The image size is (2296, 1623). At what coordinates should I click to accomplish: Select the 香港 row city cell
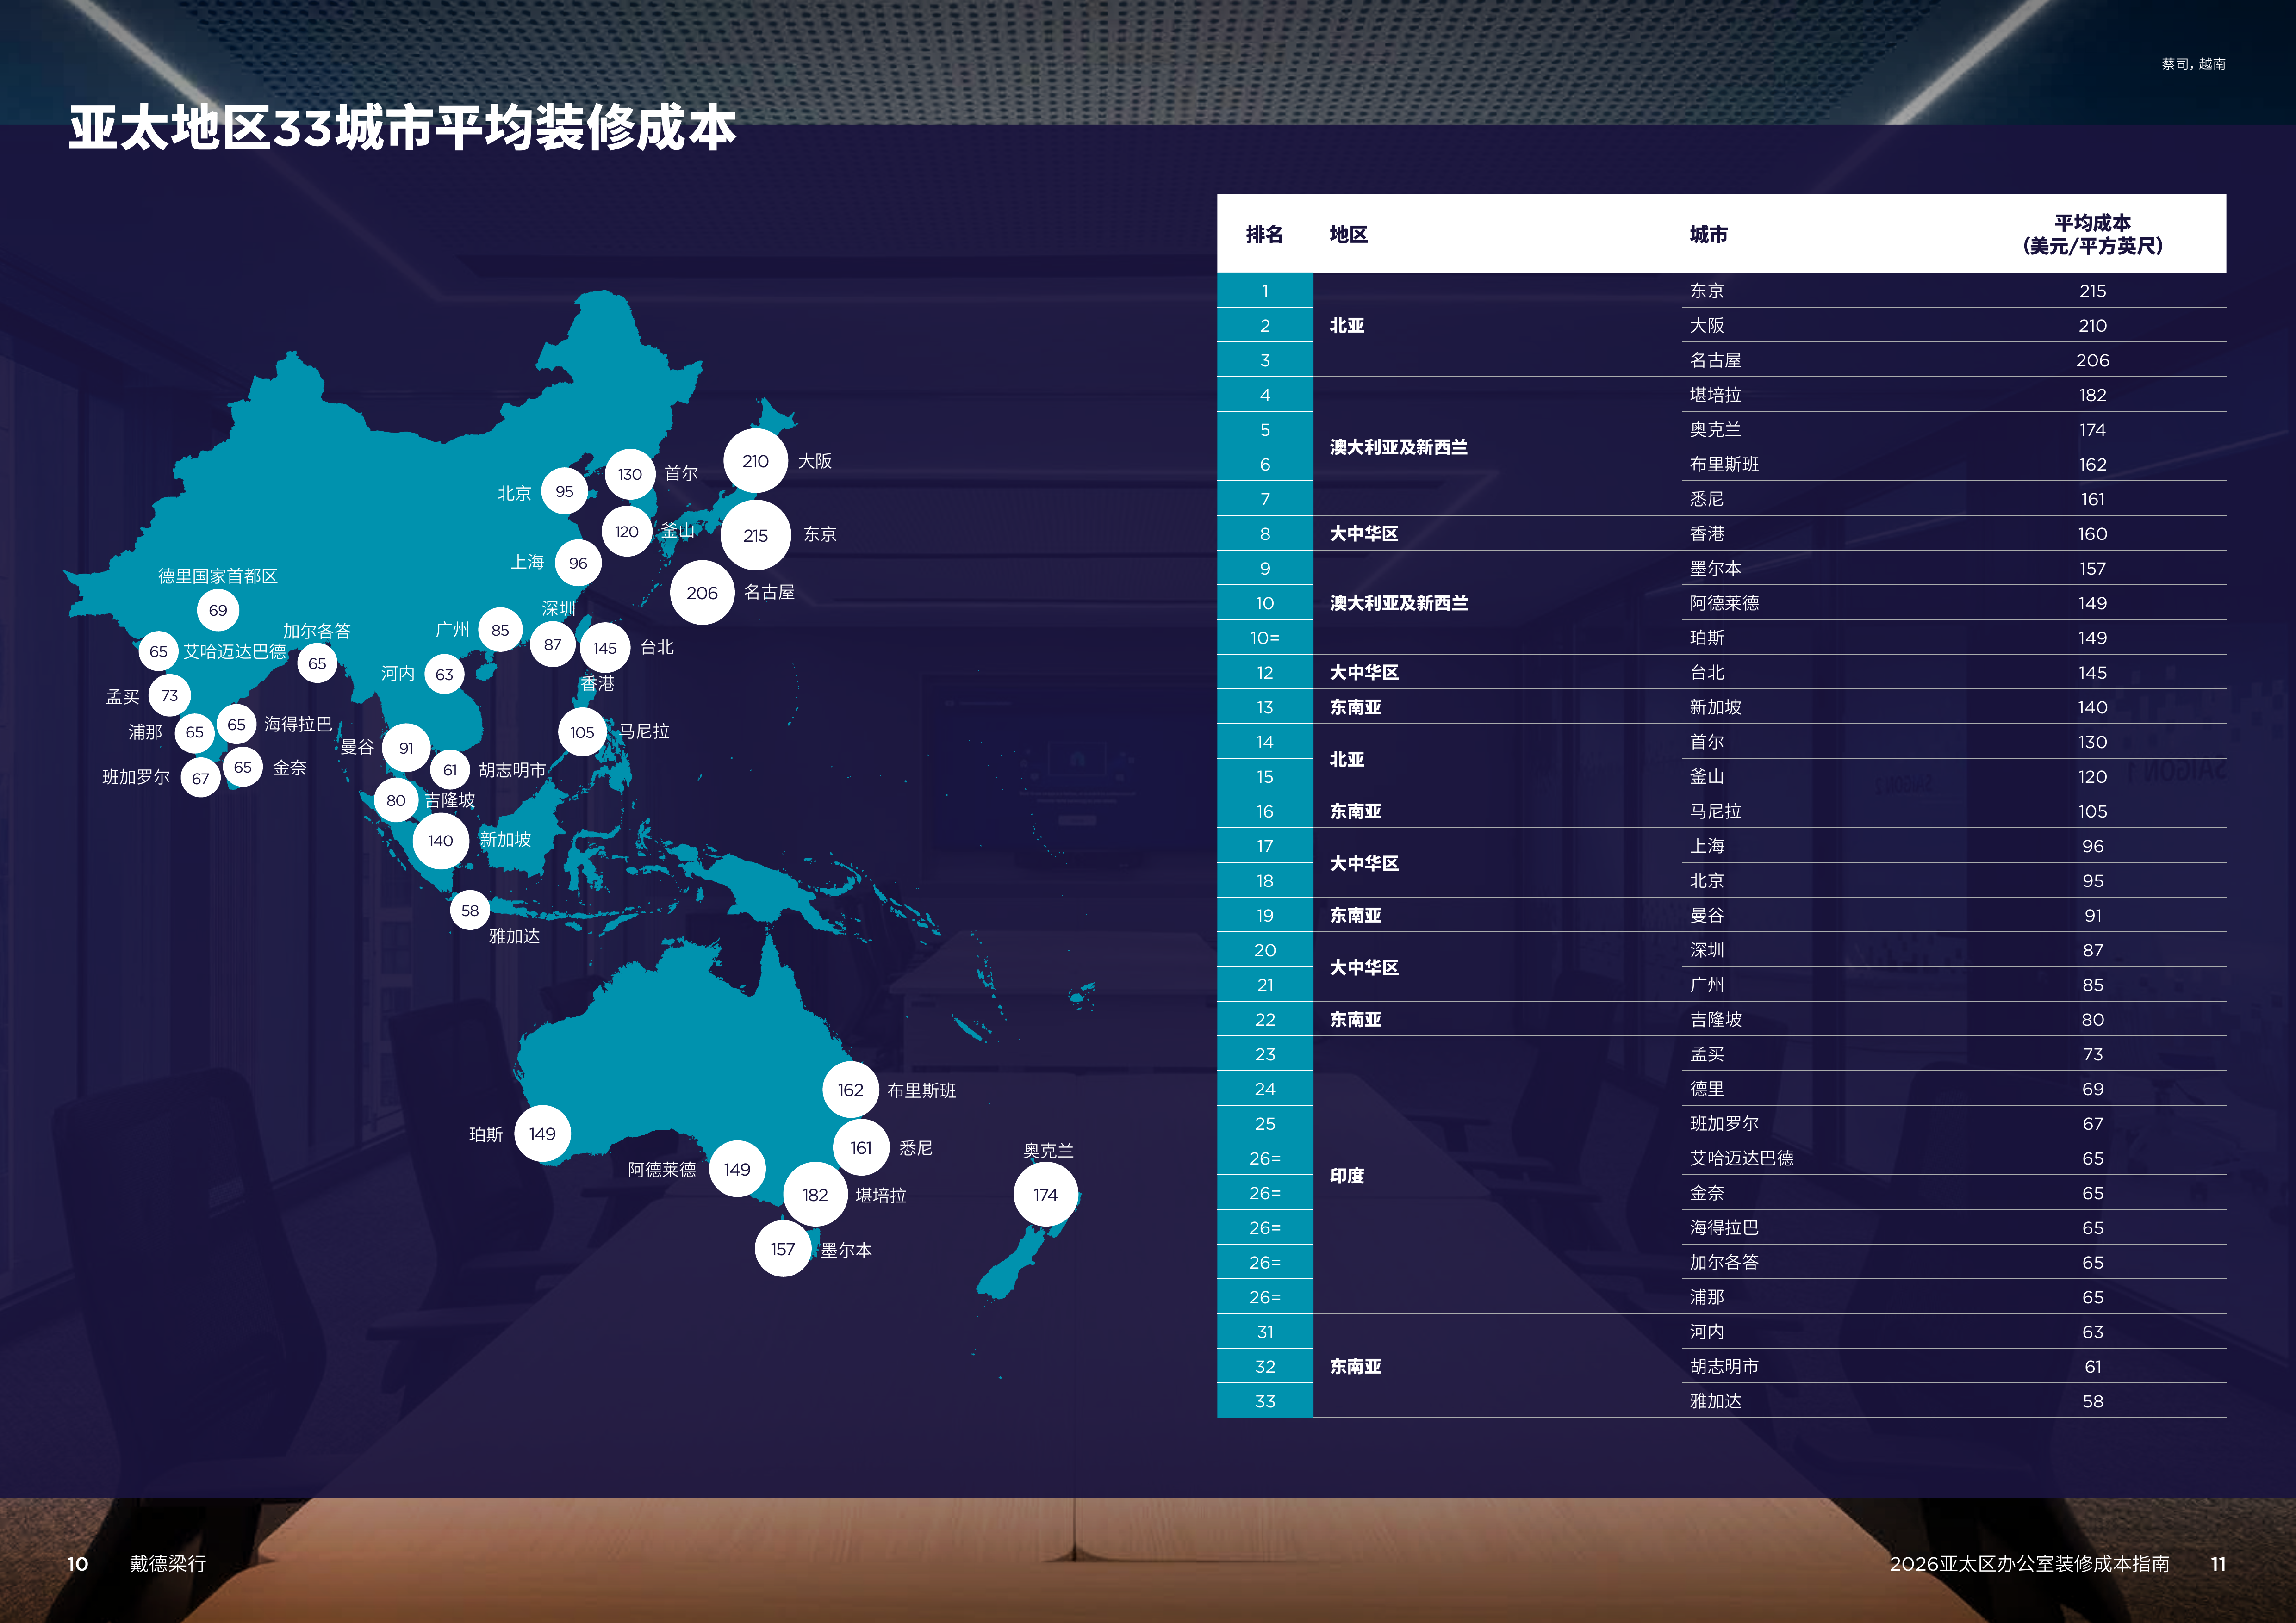tap(1707, 533)
